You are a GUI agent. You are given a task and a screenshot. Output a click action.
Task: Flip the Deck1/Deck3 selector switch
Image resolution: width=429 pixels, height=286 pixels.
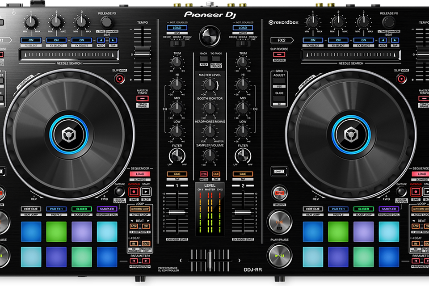pos(177,43)
